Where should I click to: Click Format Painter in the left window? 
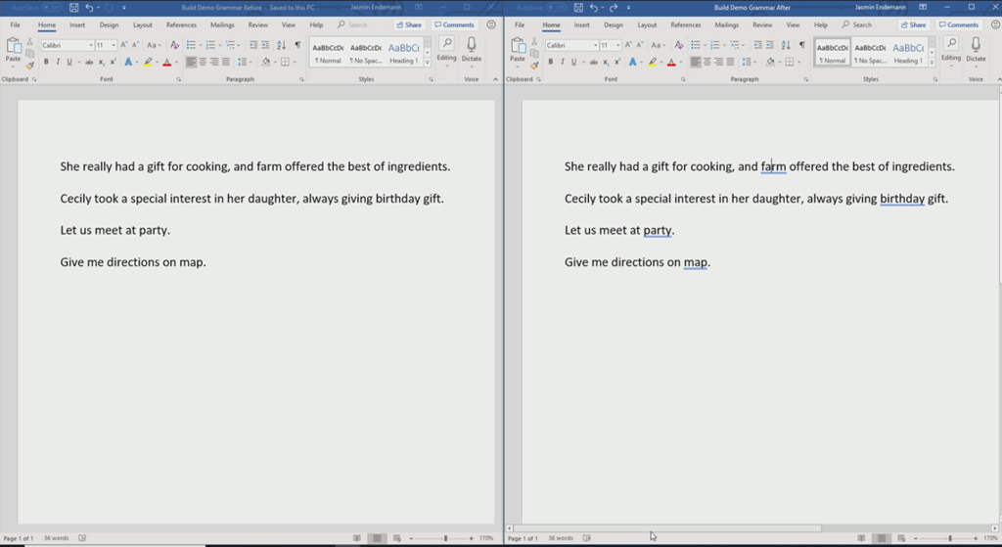[x=29, y=66]
